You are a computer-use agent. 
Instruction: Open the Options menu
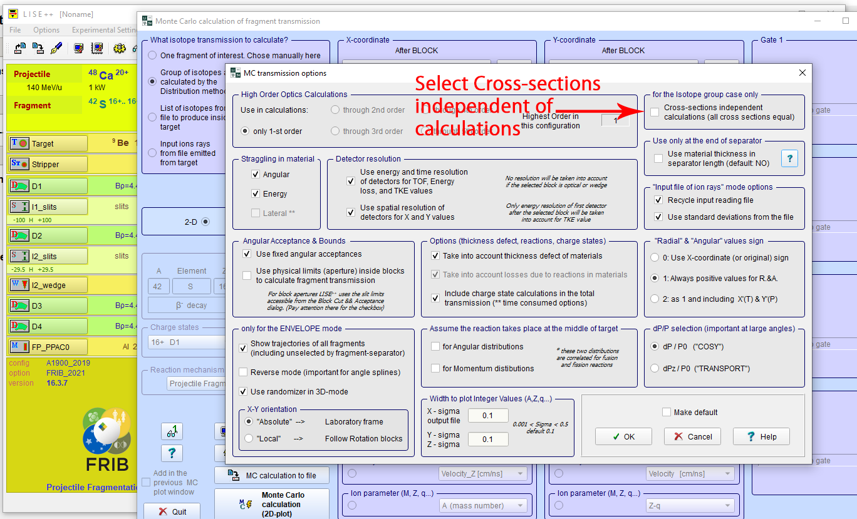46,30
